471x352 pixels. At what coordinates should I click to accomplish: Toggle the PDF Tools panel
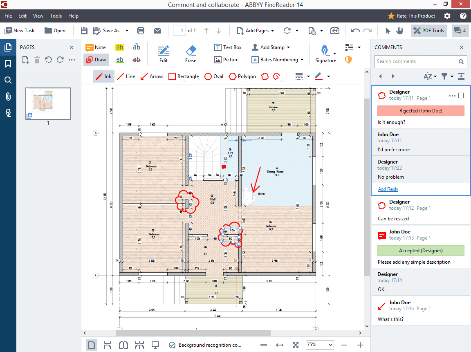(x=428, y=31)
